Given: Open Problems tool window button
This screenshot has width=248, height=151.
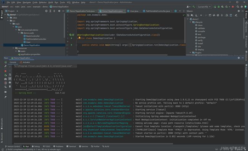Looking at the screenshot, I should pos(58,146).
